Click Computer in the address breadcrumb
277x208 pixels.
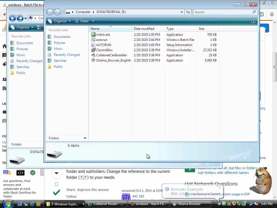click(83, 12)
